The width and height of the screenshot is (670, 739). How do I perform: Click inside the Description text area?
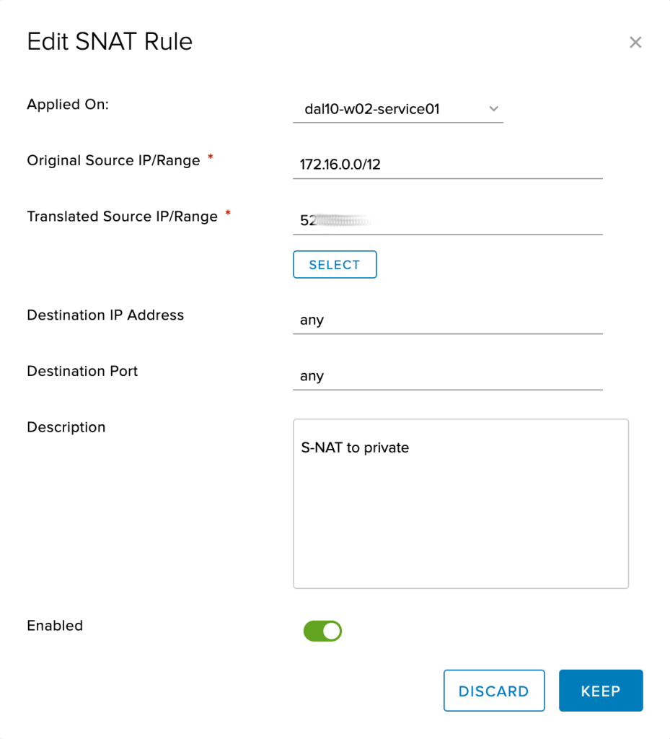coord(460,504)
